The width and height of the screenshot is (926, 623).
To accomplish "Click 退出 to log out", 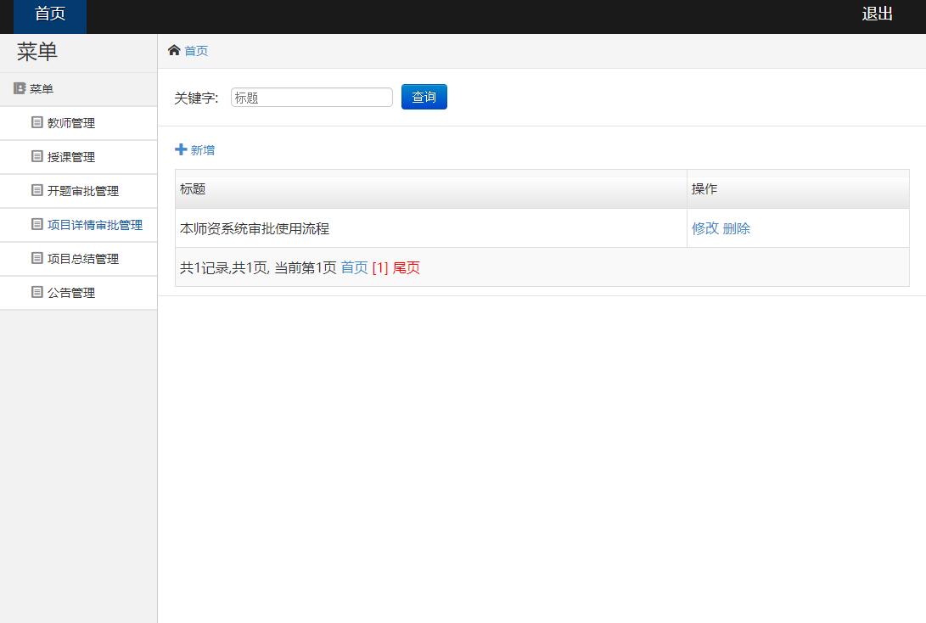I will click(x=878, y=14).
